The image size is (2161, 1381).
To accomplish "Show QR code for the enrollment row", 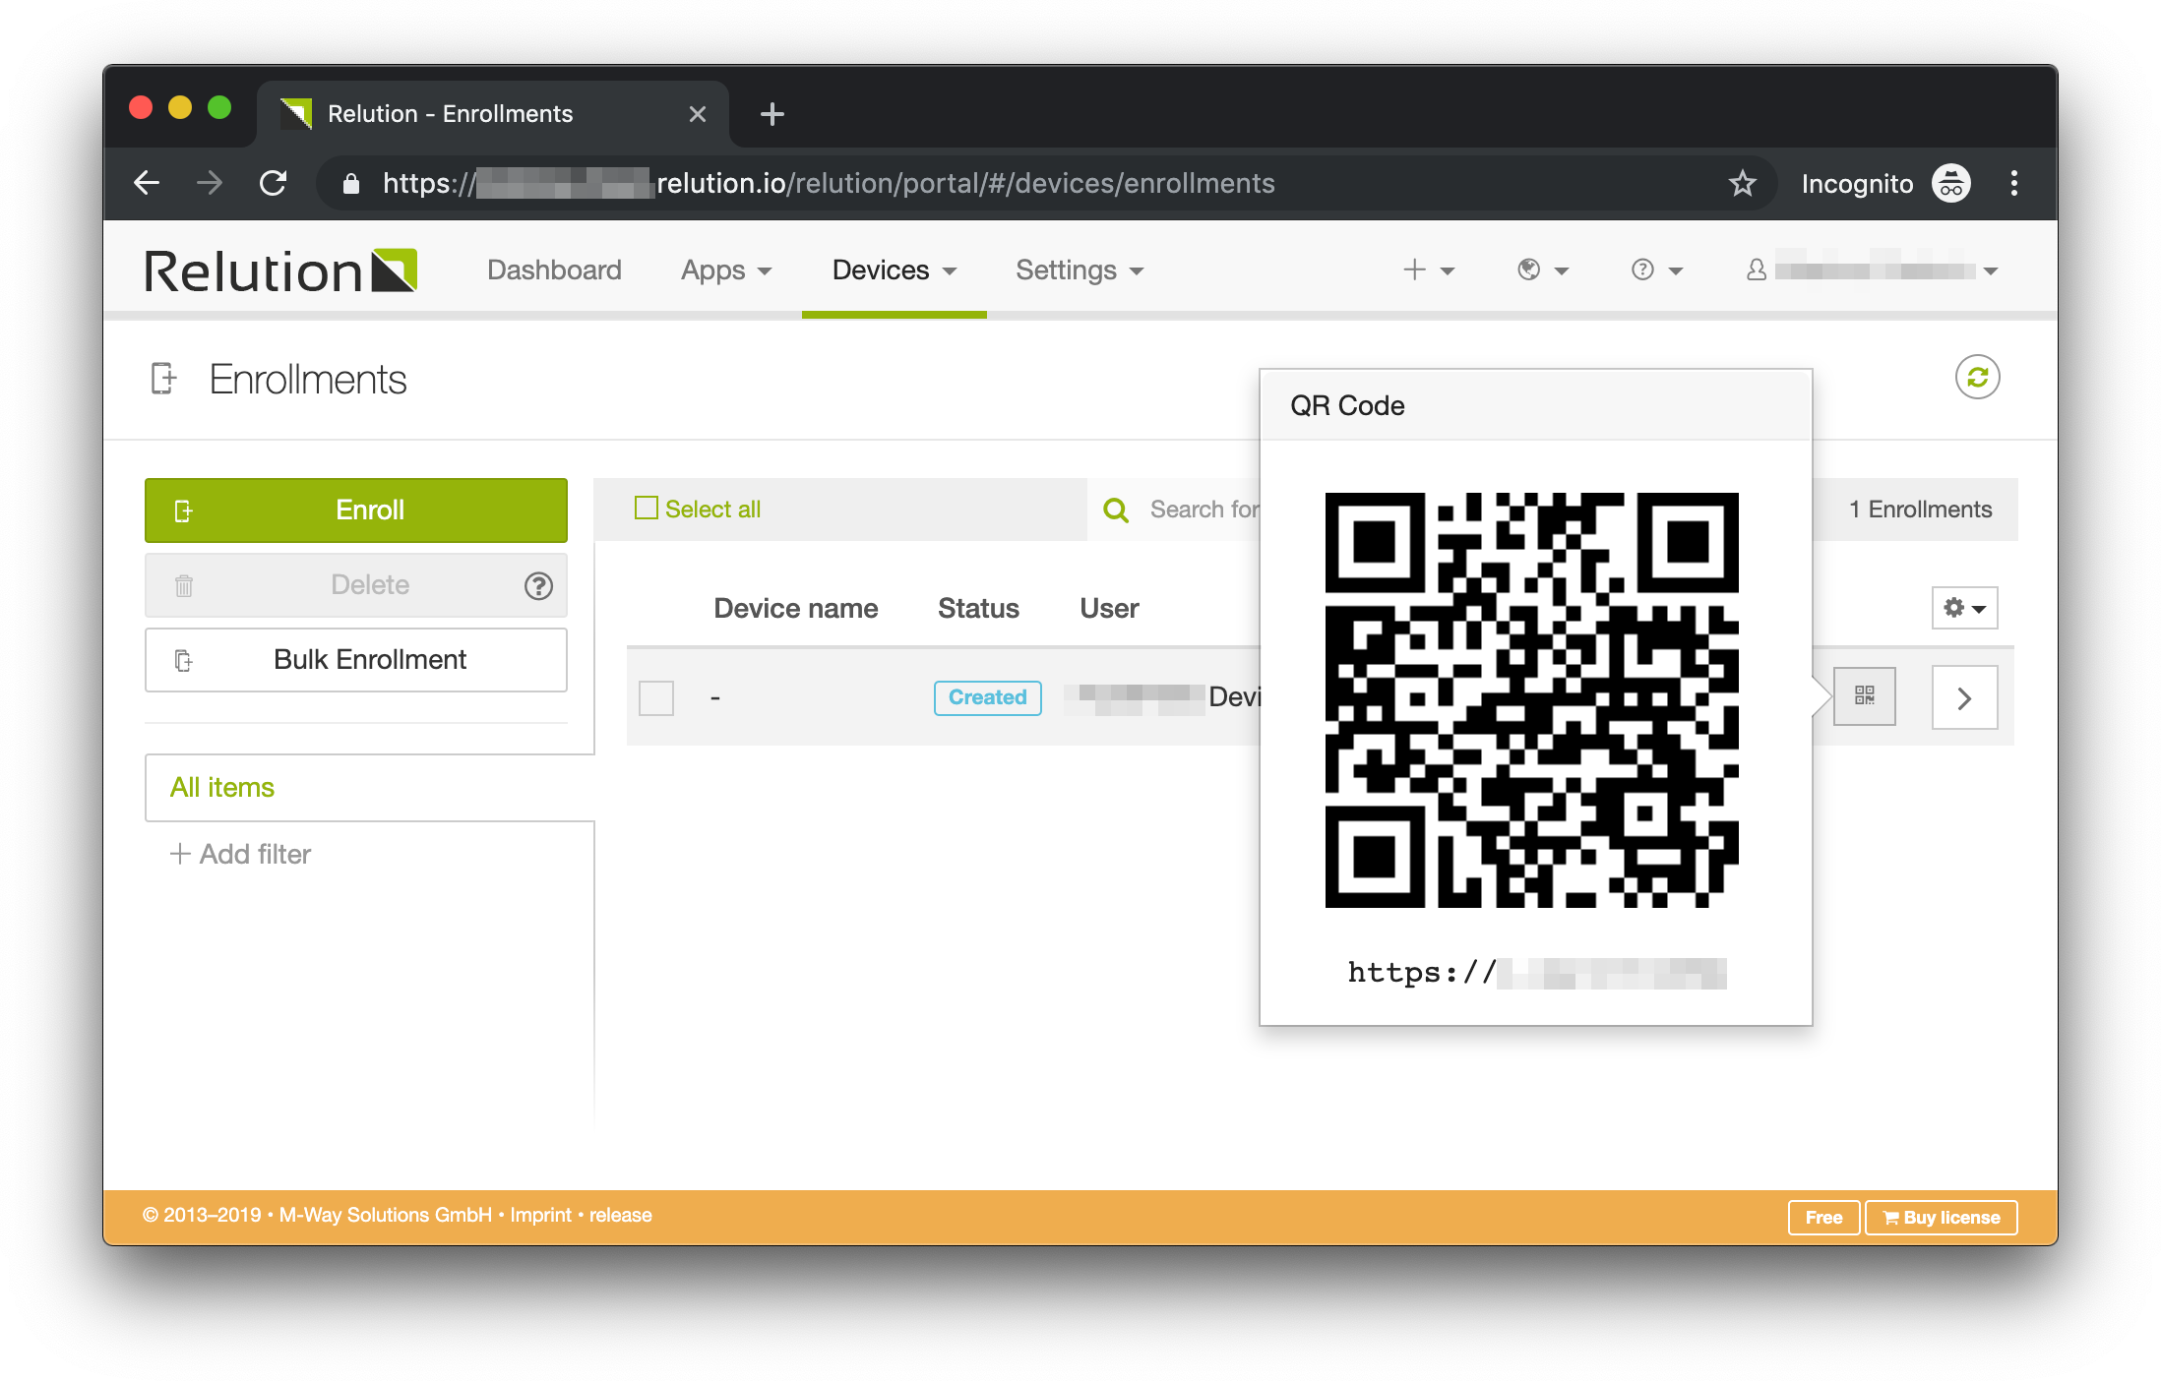I will coord(1864,696).
